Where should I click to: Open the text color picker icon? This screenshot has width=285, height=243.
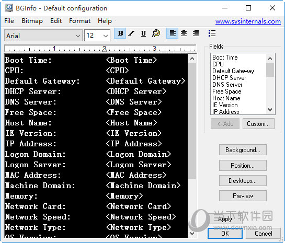pyautogui.click(x=156, y=33)
